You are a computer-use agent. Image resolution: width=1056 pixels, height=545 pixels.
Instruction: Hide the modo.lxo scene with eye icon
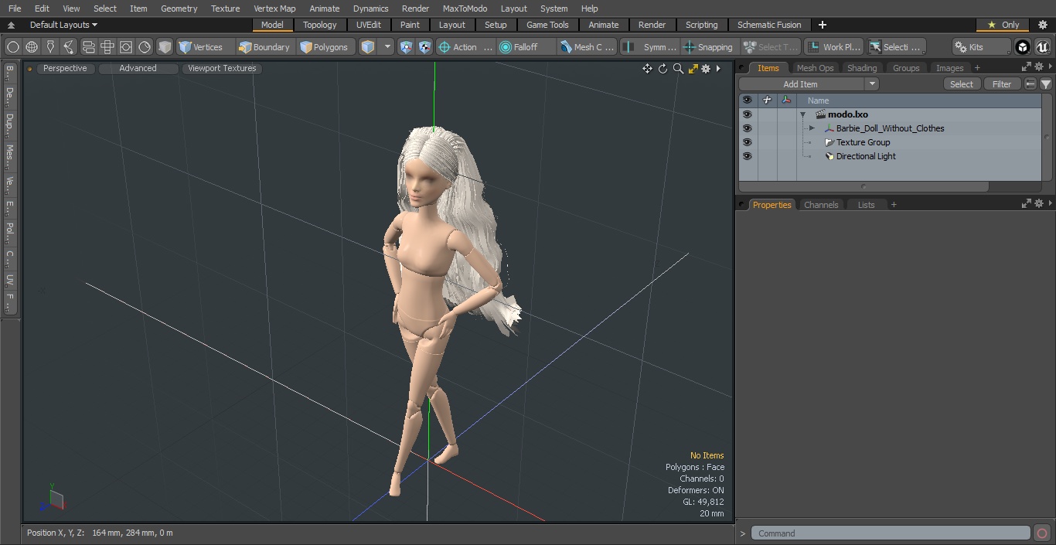pyautogui.click(x=747, y=114)
